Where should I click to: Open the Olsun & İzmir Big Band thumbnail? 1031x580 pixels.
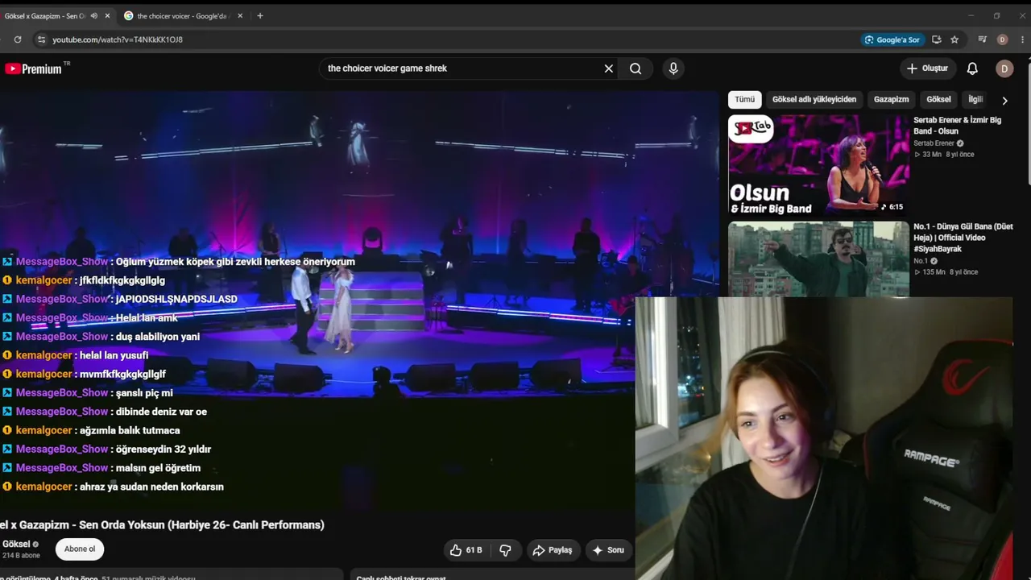point(818,165)
